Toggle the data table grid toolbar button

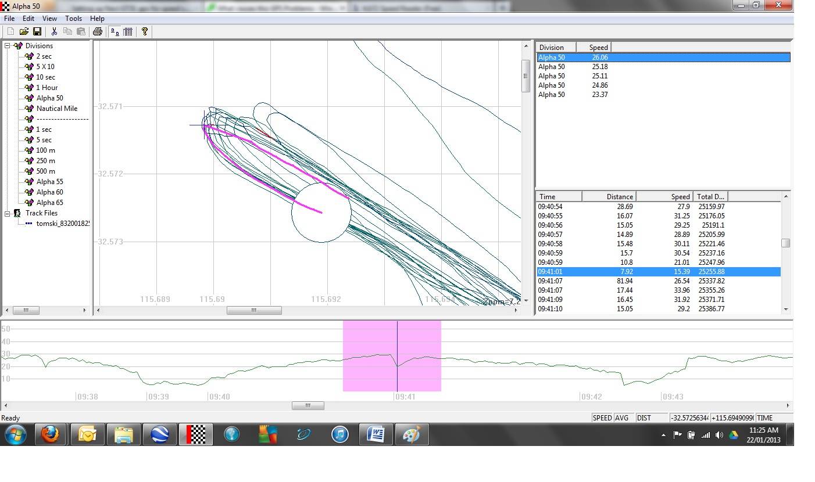click(128, 31)
